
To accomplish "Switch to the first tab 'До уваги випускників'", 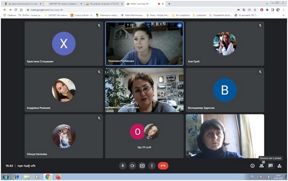I will pyautogui.click(x=23, y=4).
